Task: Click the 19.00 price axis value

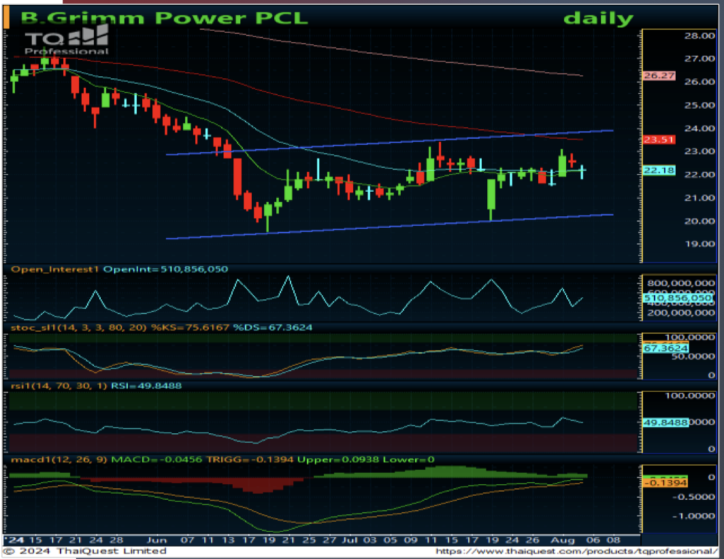Action: (x=700, y=243)
